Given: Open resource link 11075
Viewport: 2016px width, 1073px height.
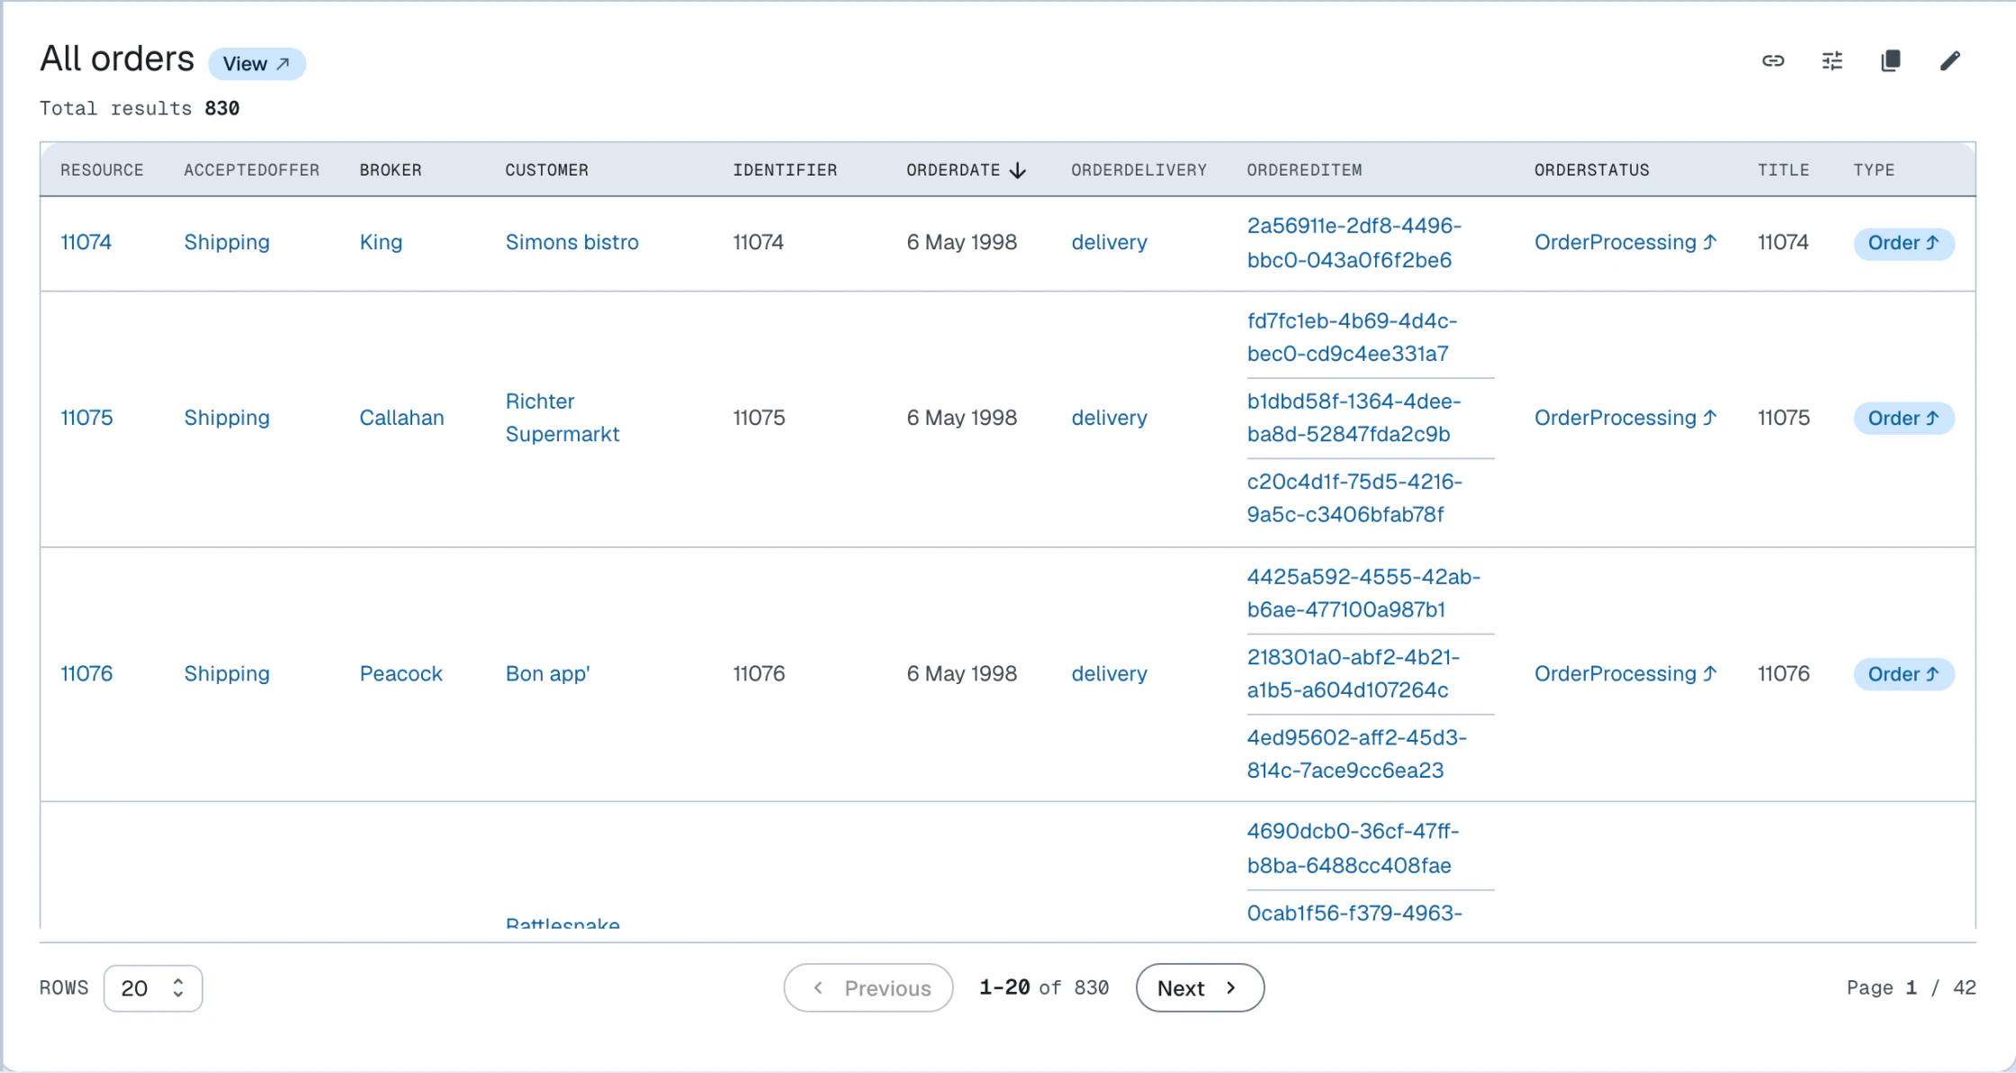Looking at the screenshot, I should click(86, 418).
